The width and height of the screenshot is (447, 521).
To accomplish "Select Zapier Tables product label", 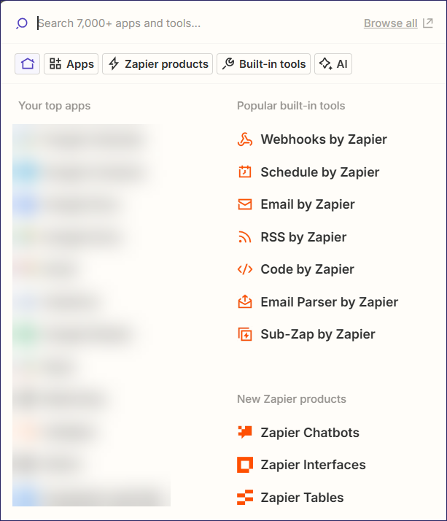I will point(302,498).
